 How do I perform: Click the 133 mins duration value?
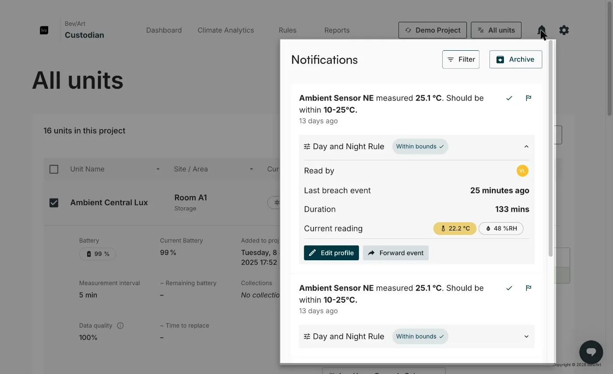512,209
